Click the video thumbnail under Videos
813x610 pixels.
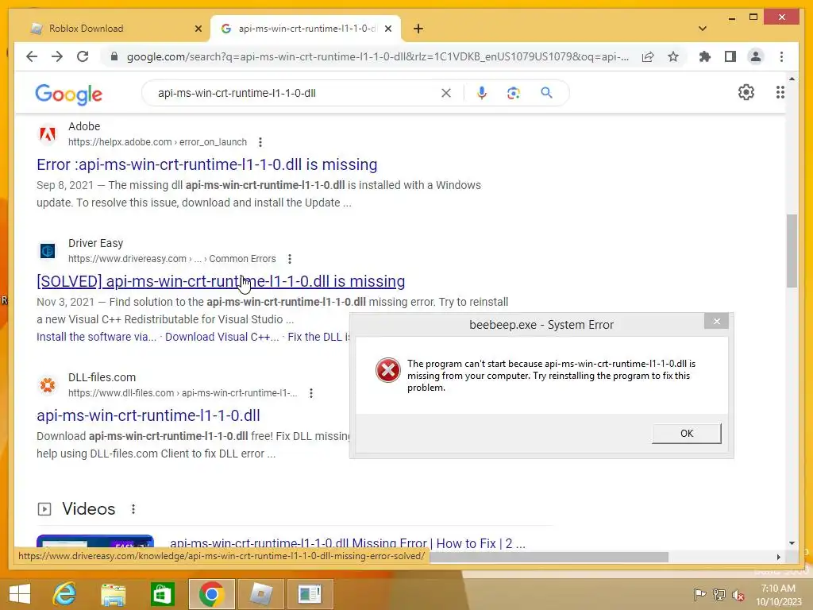95,541
